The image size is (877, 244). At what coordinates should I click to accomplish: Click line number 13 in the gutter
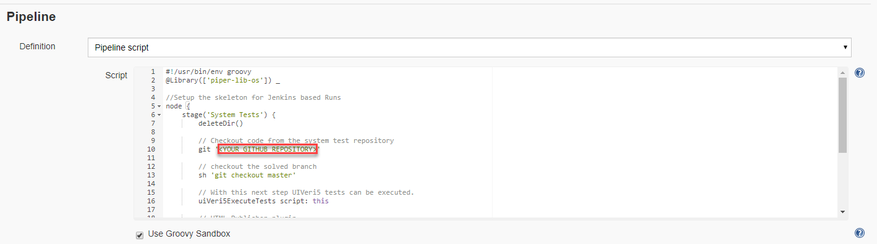coord(151,175)
